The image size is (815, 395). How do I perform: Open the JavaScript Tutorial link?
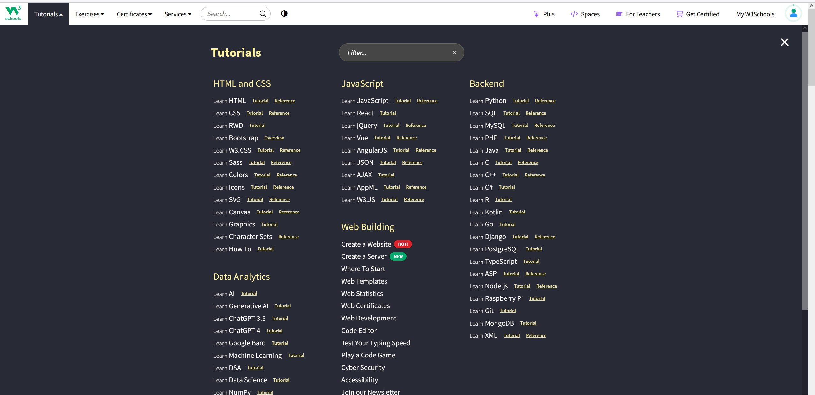(403, 101)
